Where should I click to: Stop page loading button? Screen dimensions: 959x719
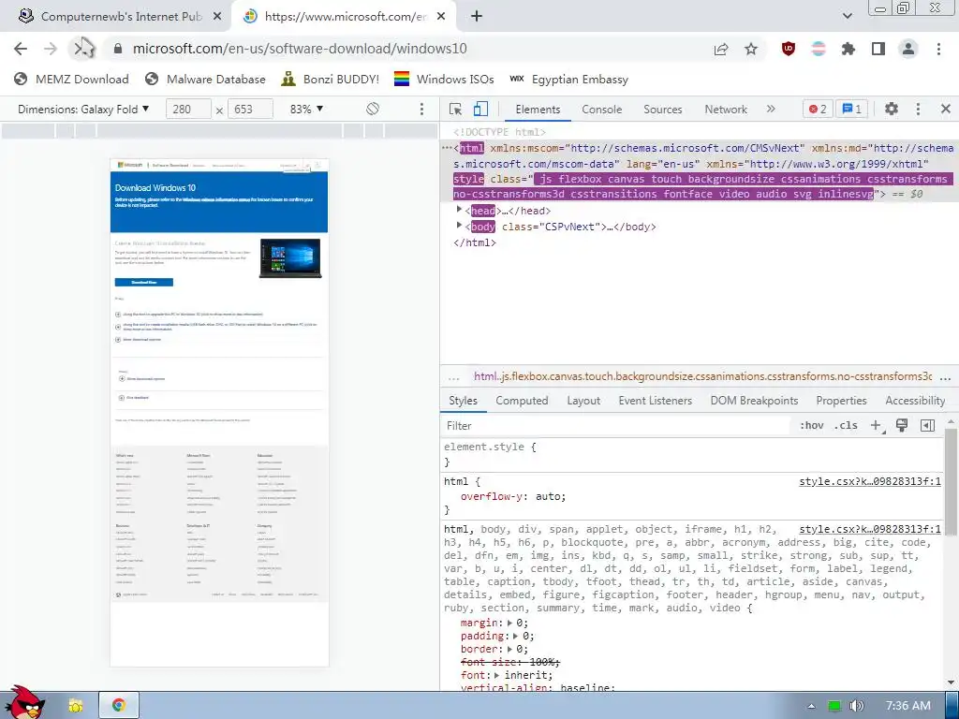[83, 49]
